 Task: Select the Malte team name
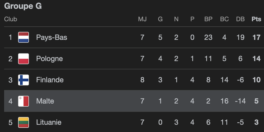45,101
